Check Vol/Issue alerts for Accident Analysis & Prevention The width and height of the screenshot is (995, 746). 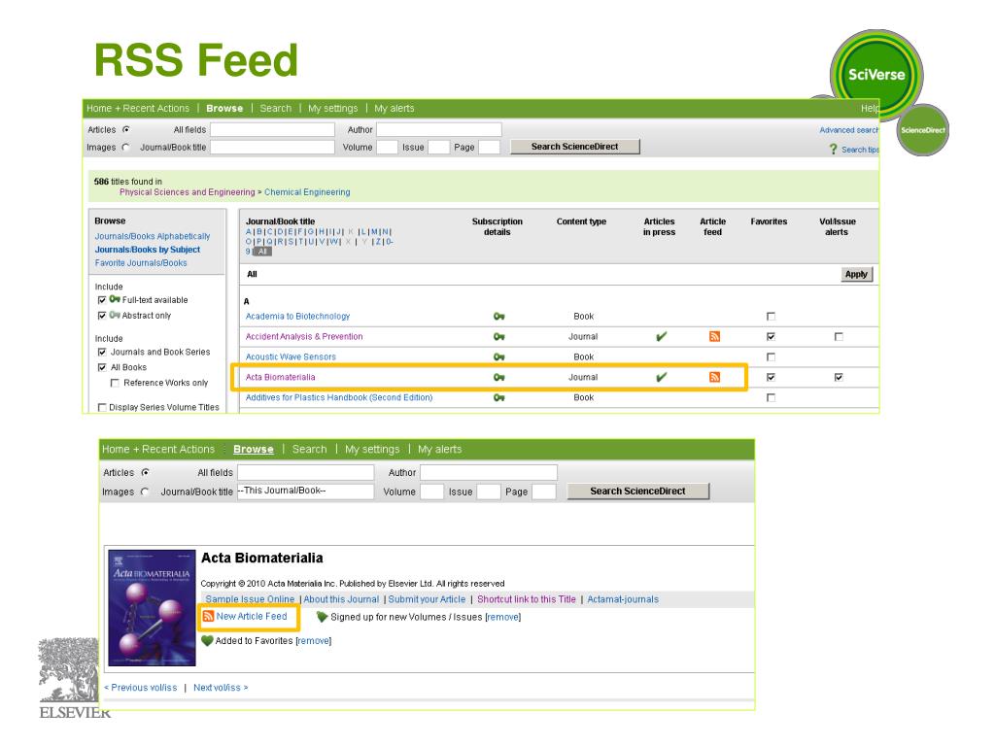(839, 336)
